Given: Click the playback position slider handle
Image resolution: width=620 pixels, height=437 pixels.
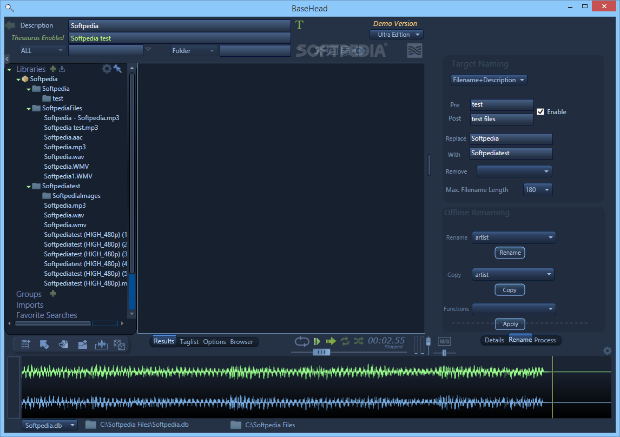Looking at the screenshot, I should pos(321,352).
